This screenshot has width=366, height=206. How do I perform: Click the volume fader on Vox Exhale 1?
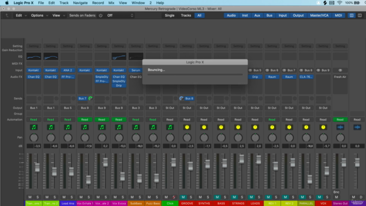click(88, 180)
